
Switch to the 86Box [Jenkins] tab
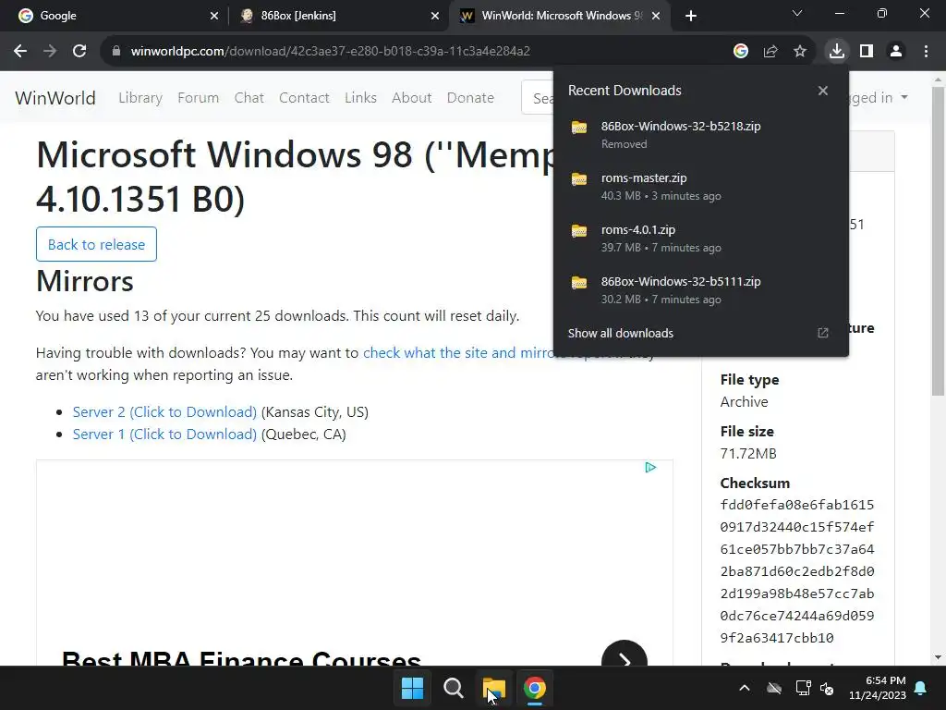tap(338, 16)
